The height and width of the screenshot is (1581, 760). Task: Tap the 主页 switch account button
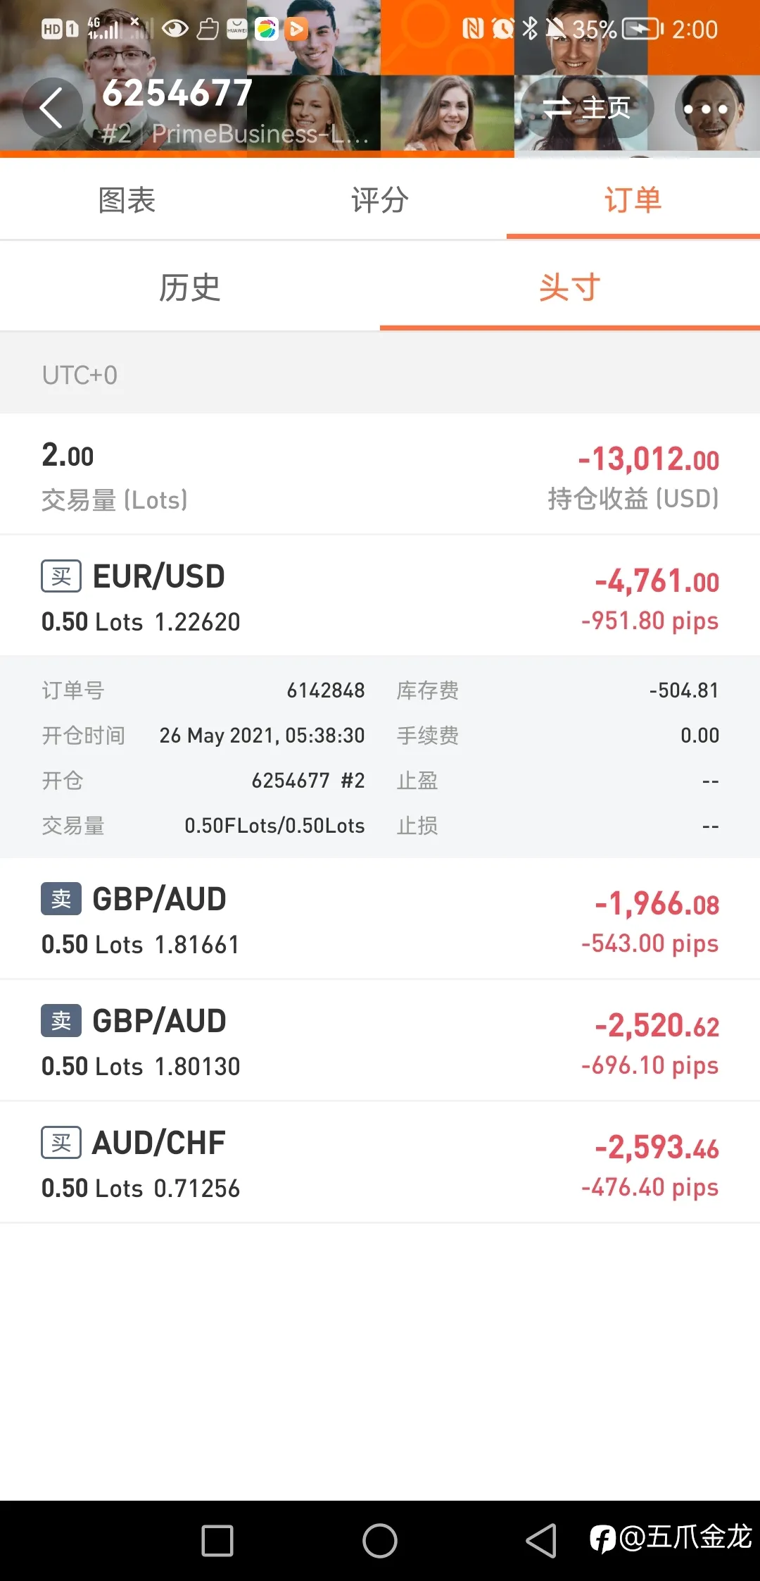pos(588,108)
